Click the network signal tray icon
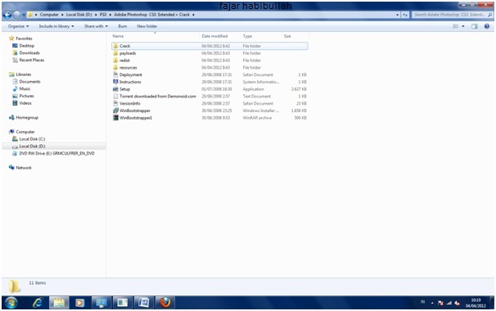Viewport: 496px width, 311px height. (x=449, y=303)
